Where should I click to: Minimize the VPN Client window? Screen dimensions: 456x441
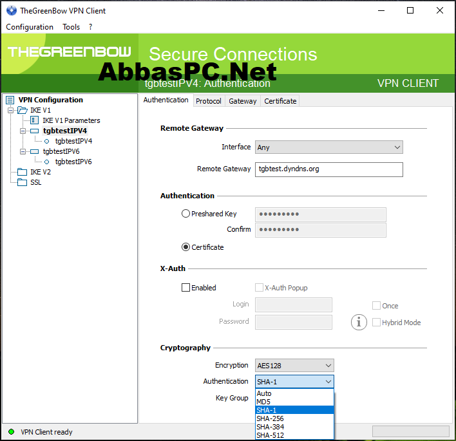(x=381, y=10)
